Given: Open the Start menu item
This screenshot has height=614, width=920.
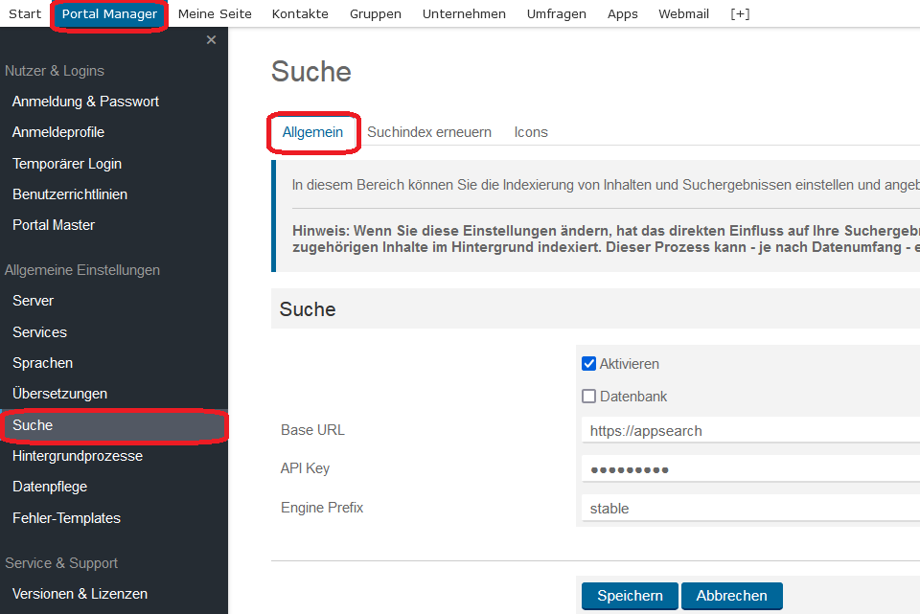Looking at the screenshot, I should 25,14.
